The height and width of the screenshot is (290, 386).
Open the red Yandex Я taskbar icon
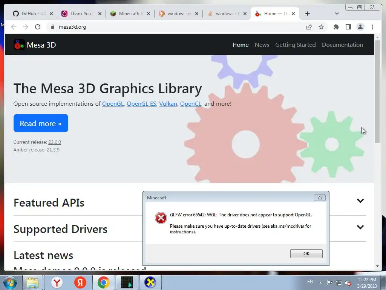click(80, 282)
